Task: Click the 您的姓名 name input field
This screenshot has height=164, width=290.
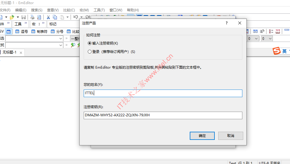Action: point(163,93)
